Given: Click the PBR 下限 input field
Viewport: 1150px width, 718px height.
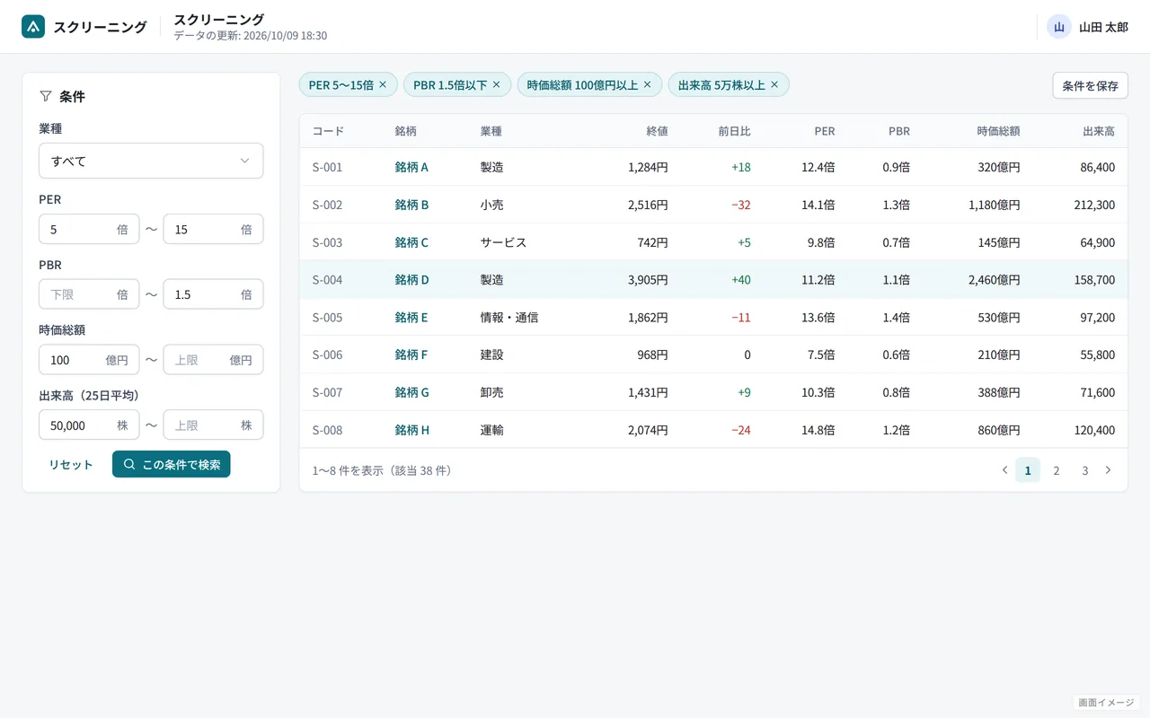Looking at the screenshot, I should tap(89, 294).
